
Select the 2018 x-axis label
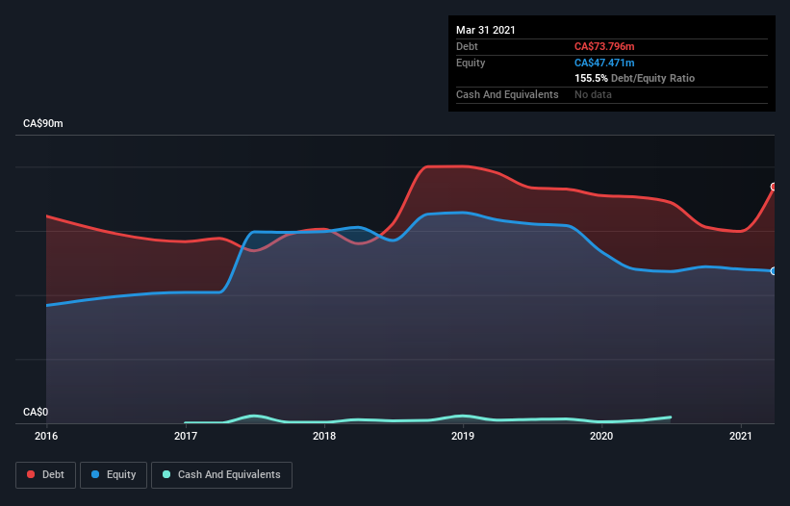tap(324, 436)
